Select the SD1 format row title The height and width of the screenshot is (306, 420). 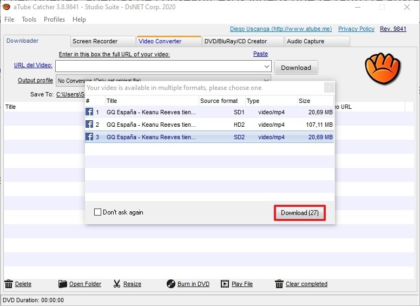pos(151,112)
